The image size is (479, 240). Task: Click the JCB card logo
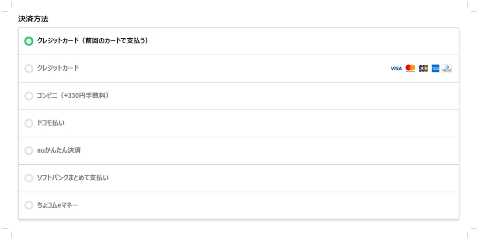click(x=423, y=68)
